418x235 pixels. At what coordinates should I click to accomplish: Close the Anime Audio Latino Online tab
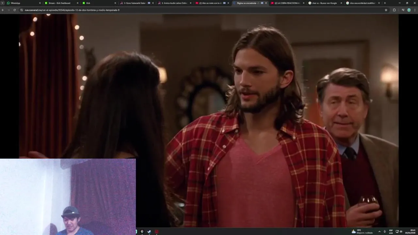[x=191, y=3]
